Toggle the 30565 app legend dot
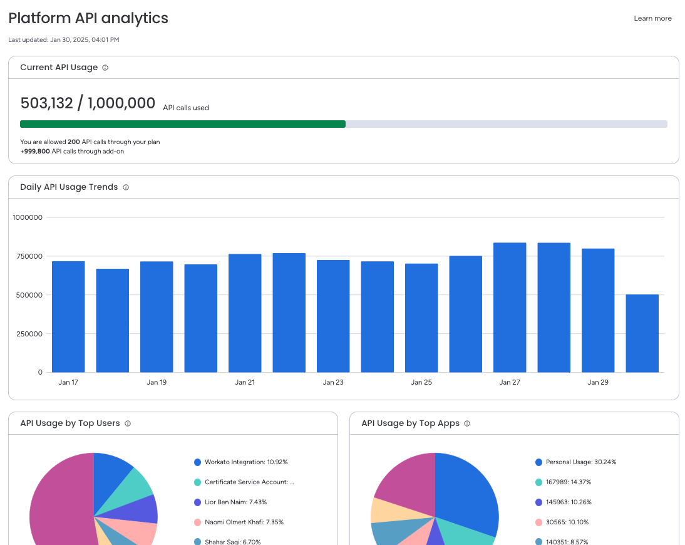 (x=538, y=522)
